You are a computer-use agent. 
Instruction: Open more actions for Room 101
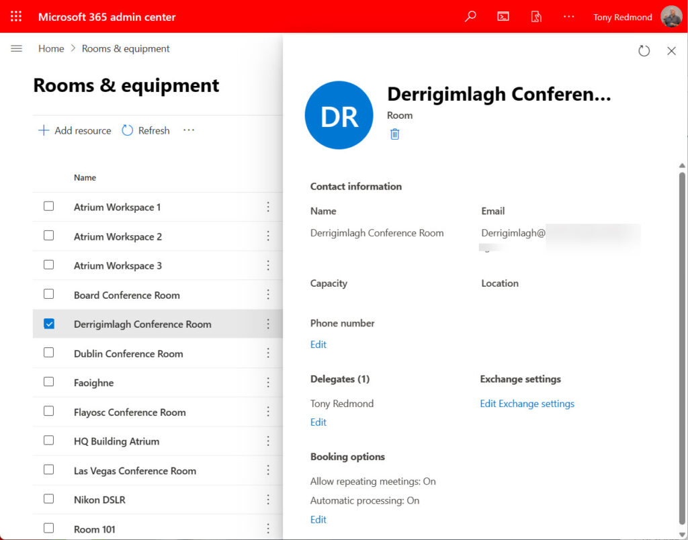268,529
